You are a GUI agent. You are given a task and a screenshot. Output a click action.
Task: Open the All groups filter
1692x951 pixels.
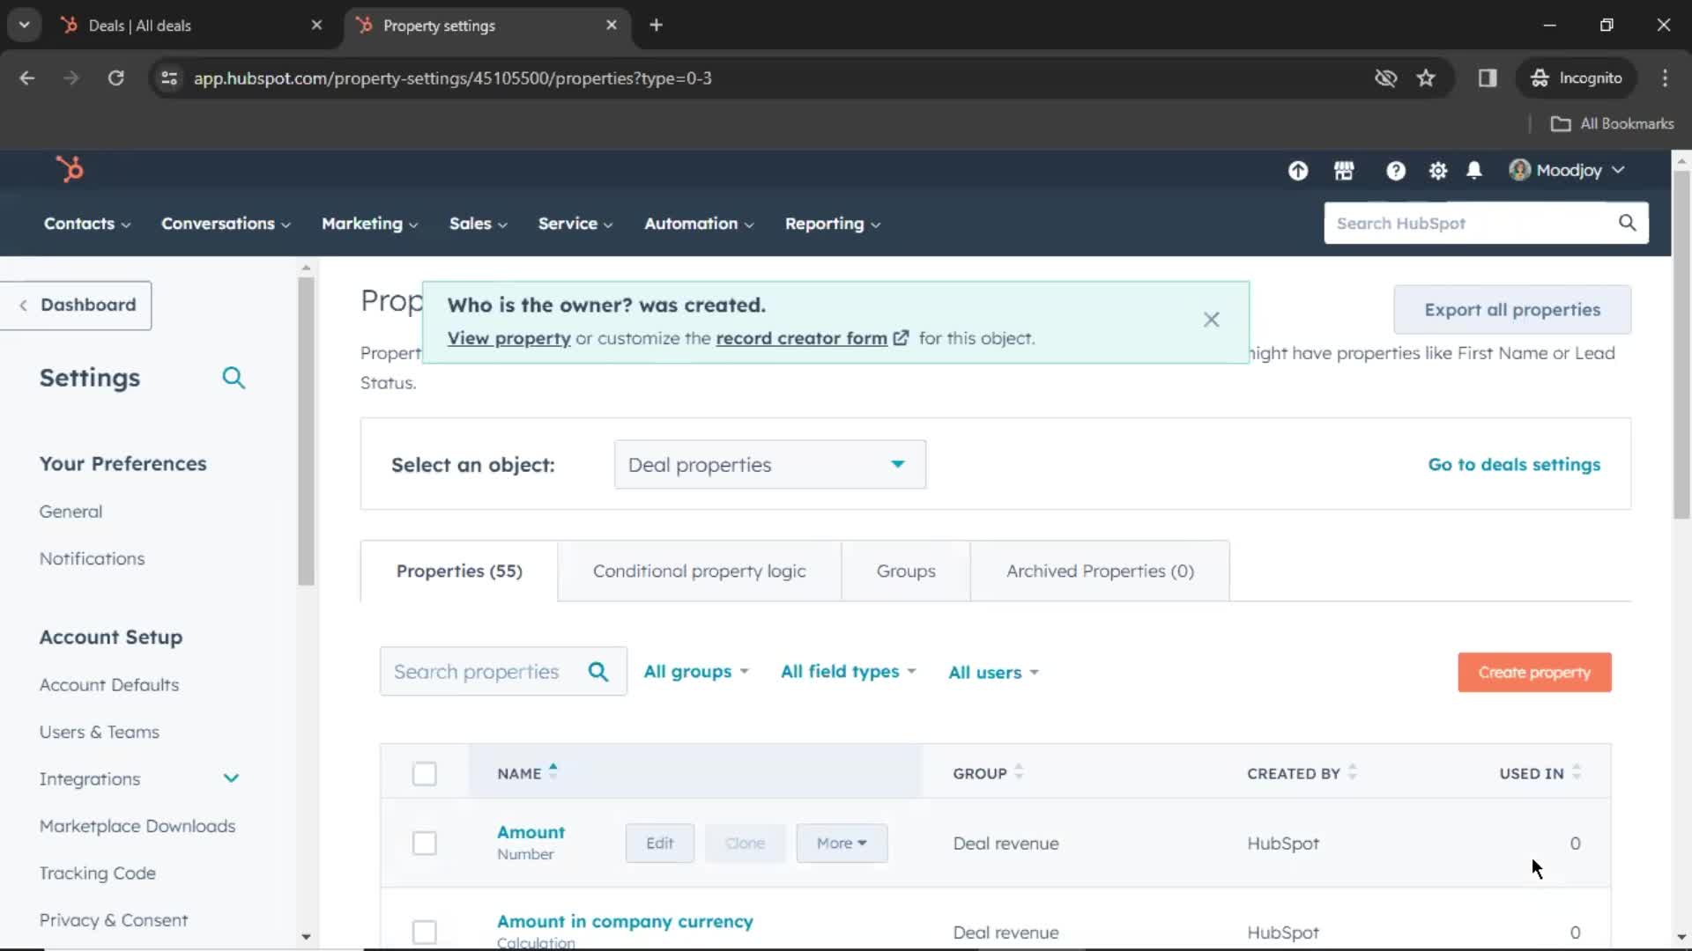[x=696, y=671]
